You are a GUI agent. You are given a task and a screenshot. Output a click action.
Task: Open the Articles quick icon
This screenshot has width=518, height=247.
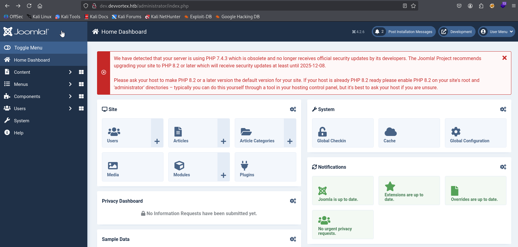tap(193, 133)
